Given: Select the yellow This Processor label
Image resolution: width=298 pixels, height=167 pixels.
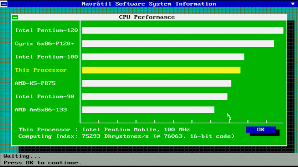Looking at the screenshot, I should [41, 70].
